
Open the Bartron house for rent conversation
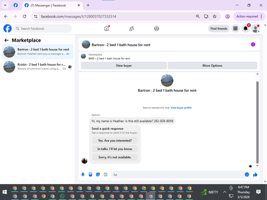37,52
